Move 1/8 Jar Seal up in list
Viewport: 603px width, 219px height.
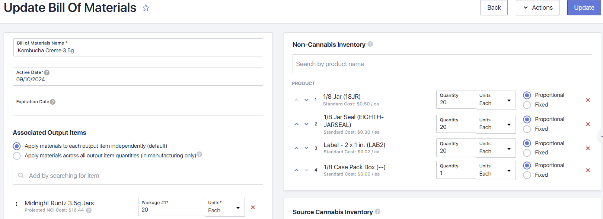point(297,124)
